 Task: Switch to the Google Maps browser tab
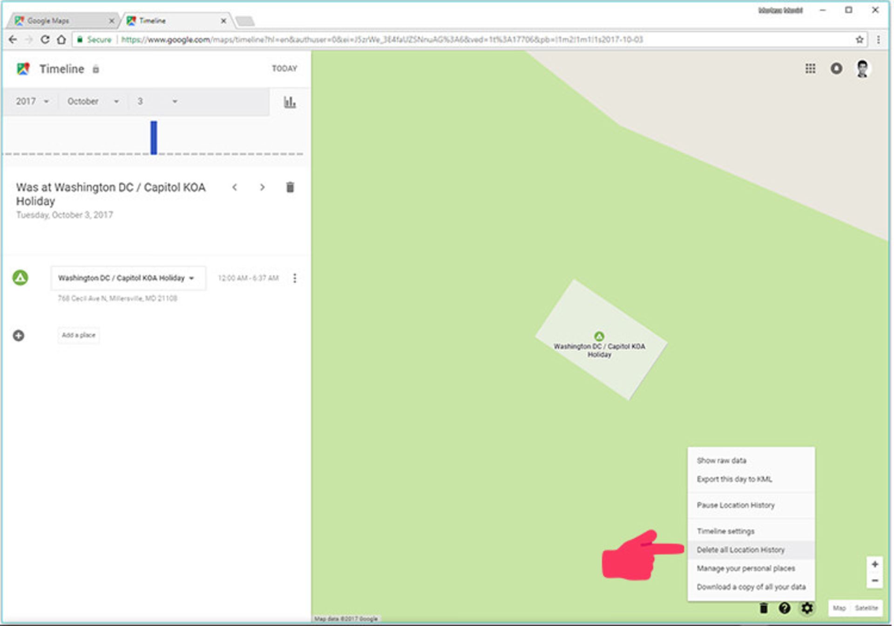[x=63, y=21]
